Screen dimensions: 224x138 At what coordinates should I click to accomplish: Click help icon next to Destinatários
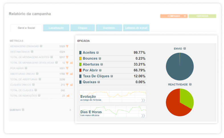coord(32,52)
